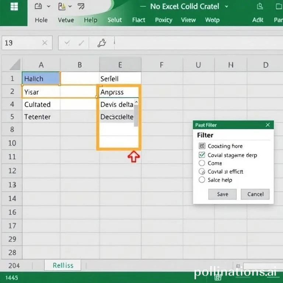Screen dimensions: 283x283
Task: Expand the dropdown arrow beside the save icon
Action: [x=49, y=7]
